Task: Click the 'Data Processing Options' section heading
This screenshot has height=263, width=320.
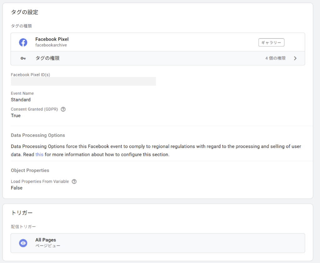Action: [x=38, y=135]
